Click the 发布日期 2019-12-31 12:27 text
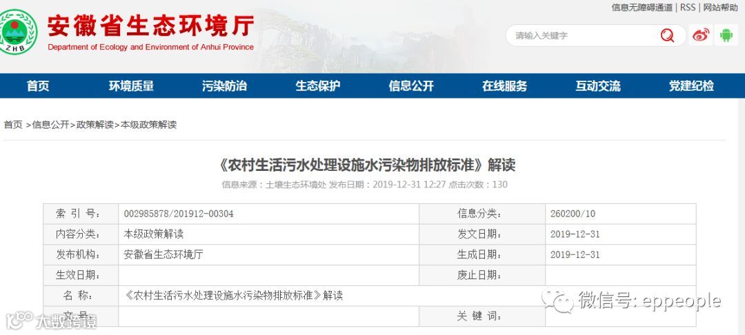The image size is (745, 335). (387, 185)
